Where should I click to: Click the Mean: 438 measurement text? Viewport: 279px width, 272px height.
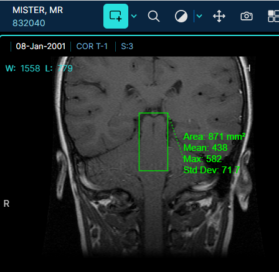(x=206, y=148)
